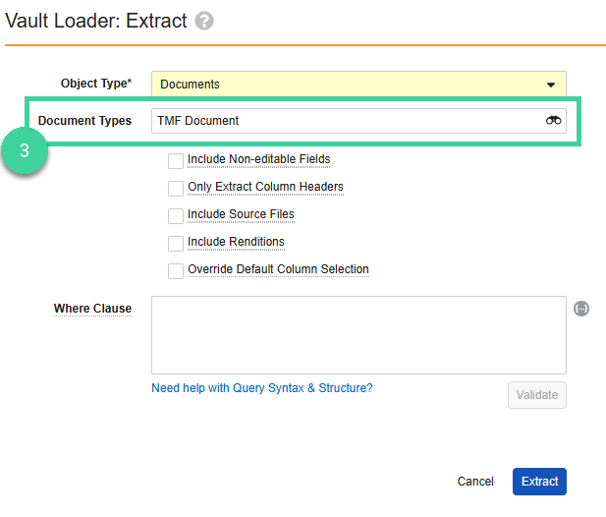Toggle Include Source Files checkbox
Screen dimensions: 606x517
pyautogui.click(x=176, y=216)
